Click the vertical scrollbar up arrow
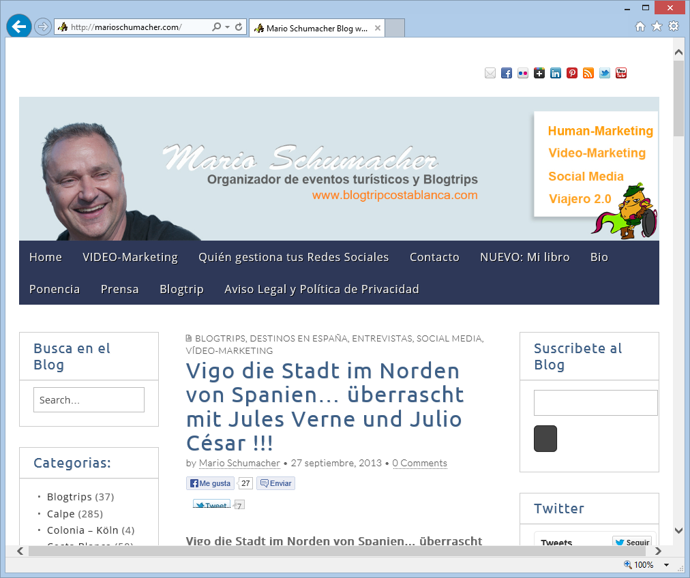The height and width of the screenshot is (578, 690). (x=678, y=52)
